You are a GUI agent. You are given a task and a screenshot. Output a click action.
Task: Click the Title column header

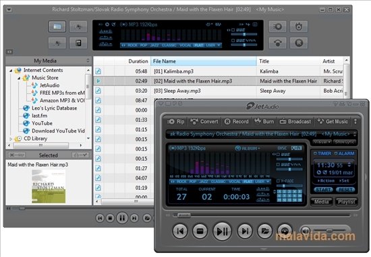[x=289, y=61]
